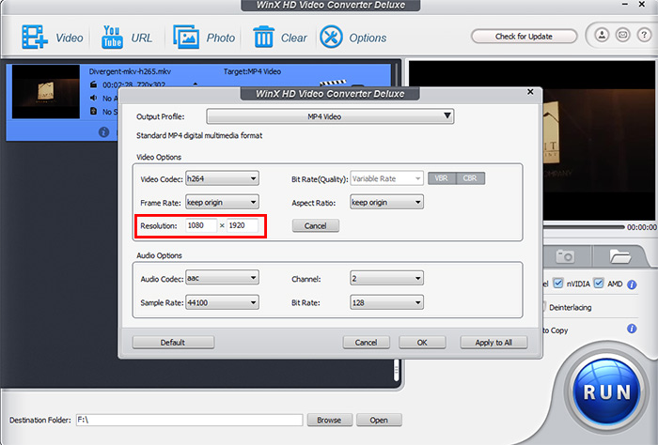The height and width of the screenshot is (445, 658).
Task: Click the Target:MP4 Video text
Action: coord(252,71)
